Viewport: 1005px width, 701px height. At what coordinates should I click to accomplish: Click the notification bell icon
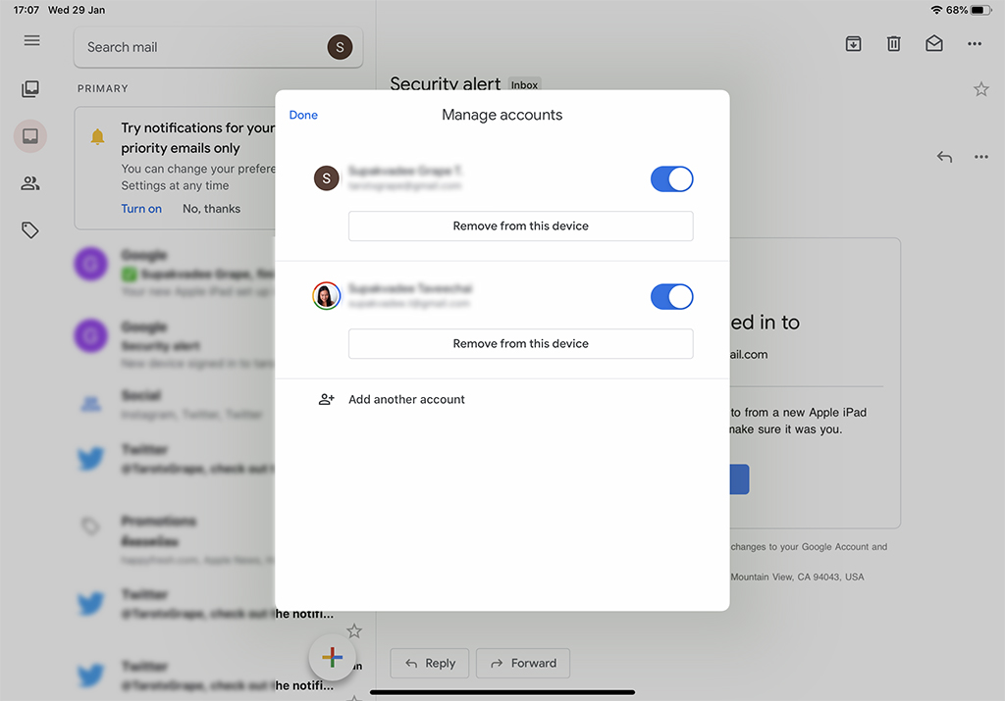pos(97,136)
